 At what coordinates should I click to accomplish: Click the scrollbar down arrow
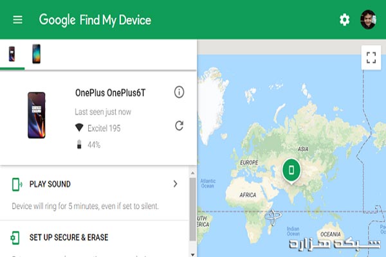pyautogui.click(x=192, y=254)
